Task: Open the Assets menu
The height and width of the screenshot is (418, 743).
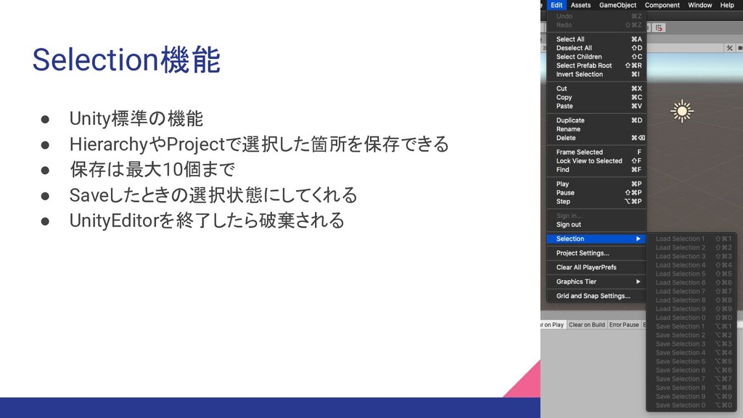Action: (580, 5)
